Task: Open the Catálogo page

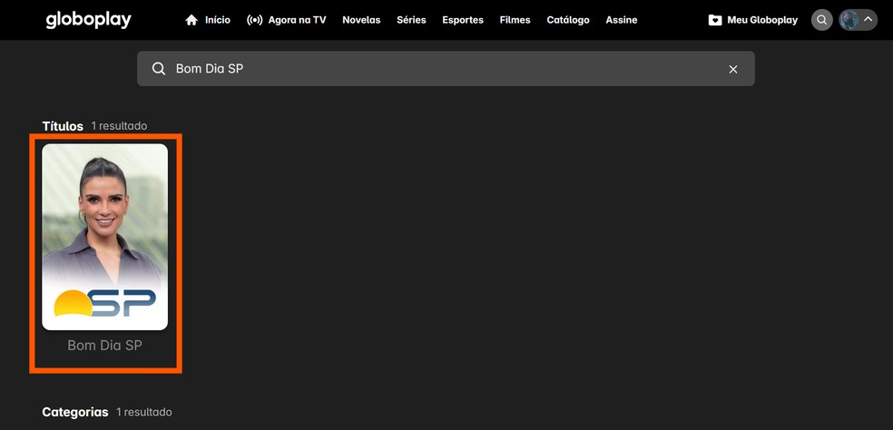Action: [568, 20]
